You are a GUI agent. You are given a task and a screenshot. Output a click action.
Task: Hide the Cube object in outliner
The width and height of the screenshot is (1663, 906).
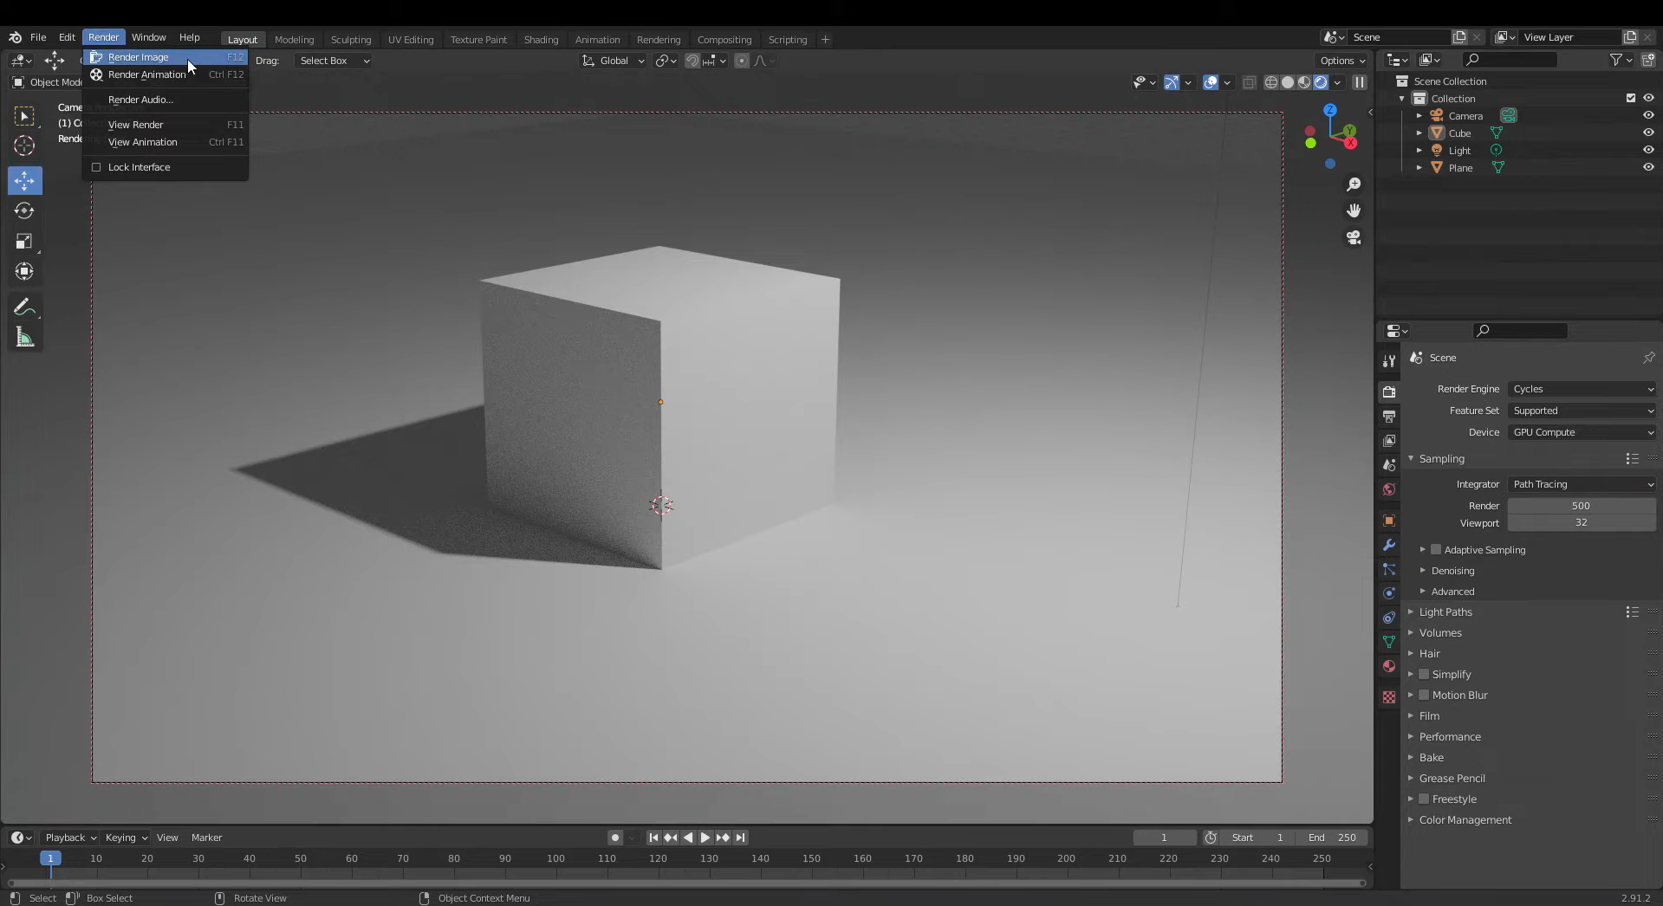point(1648,133)
